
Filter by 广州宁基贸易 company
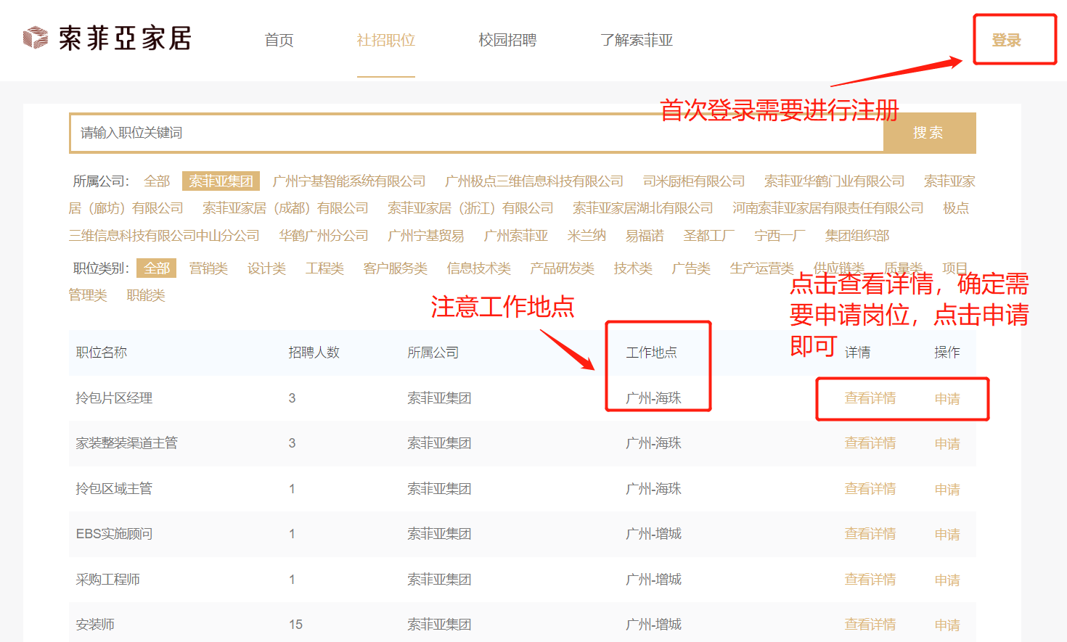(426, 236)
